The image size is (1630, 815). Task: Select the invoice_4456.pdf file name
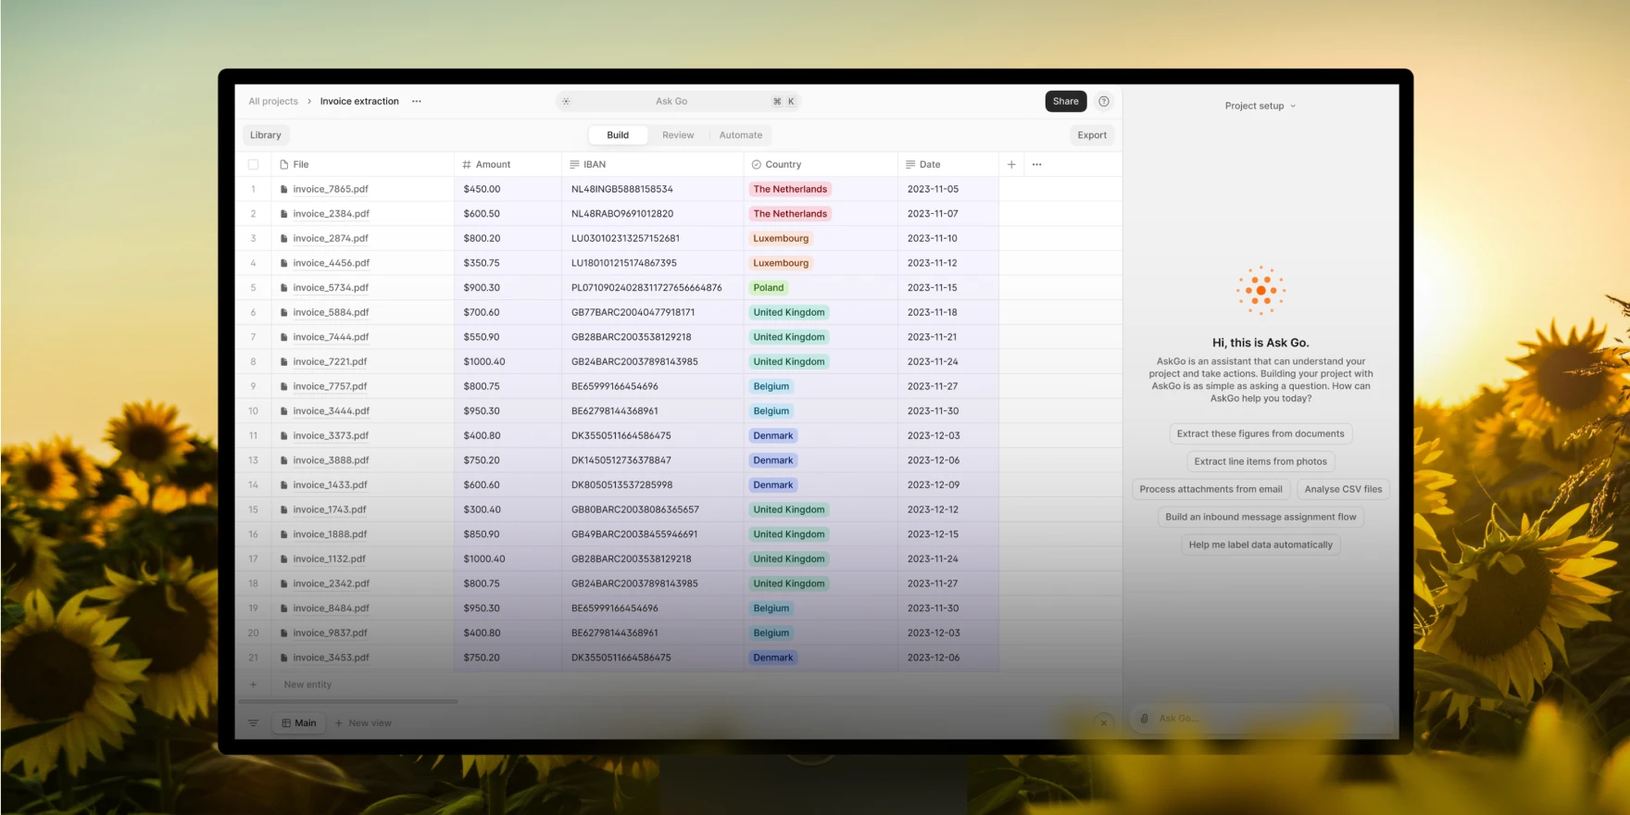(x=331, y=263)
